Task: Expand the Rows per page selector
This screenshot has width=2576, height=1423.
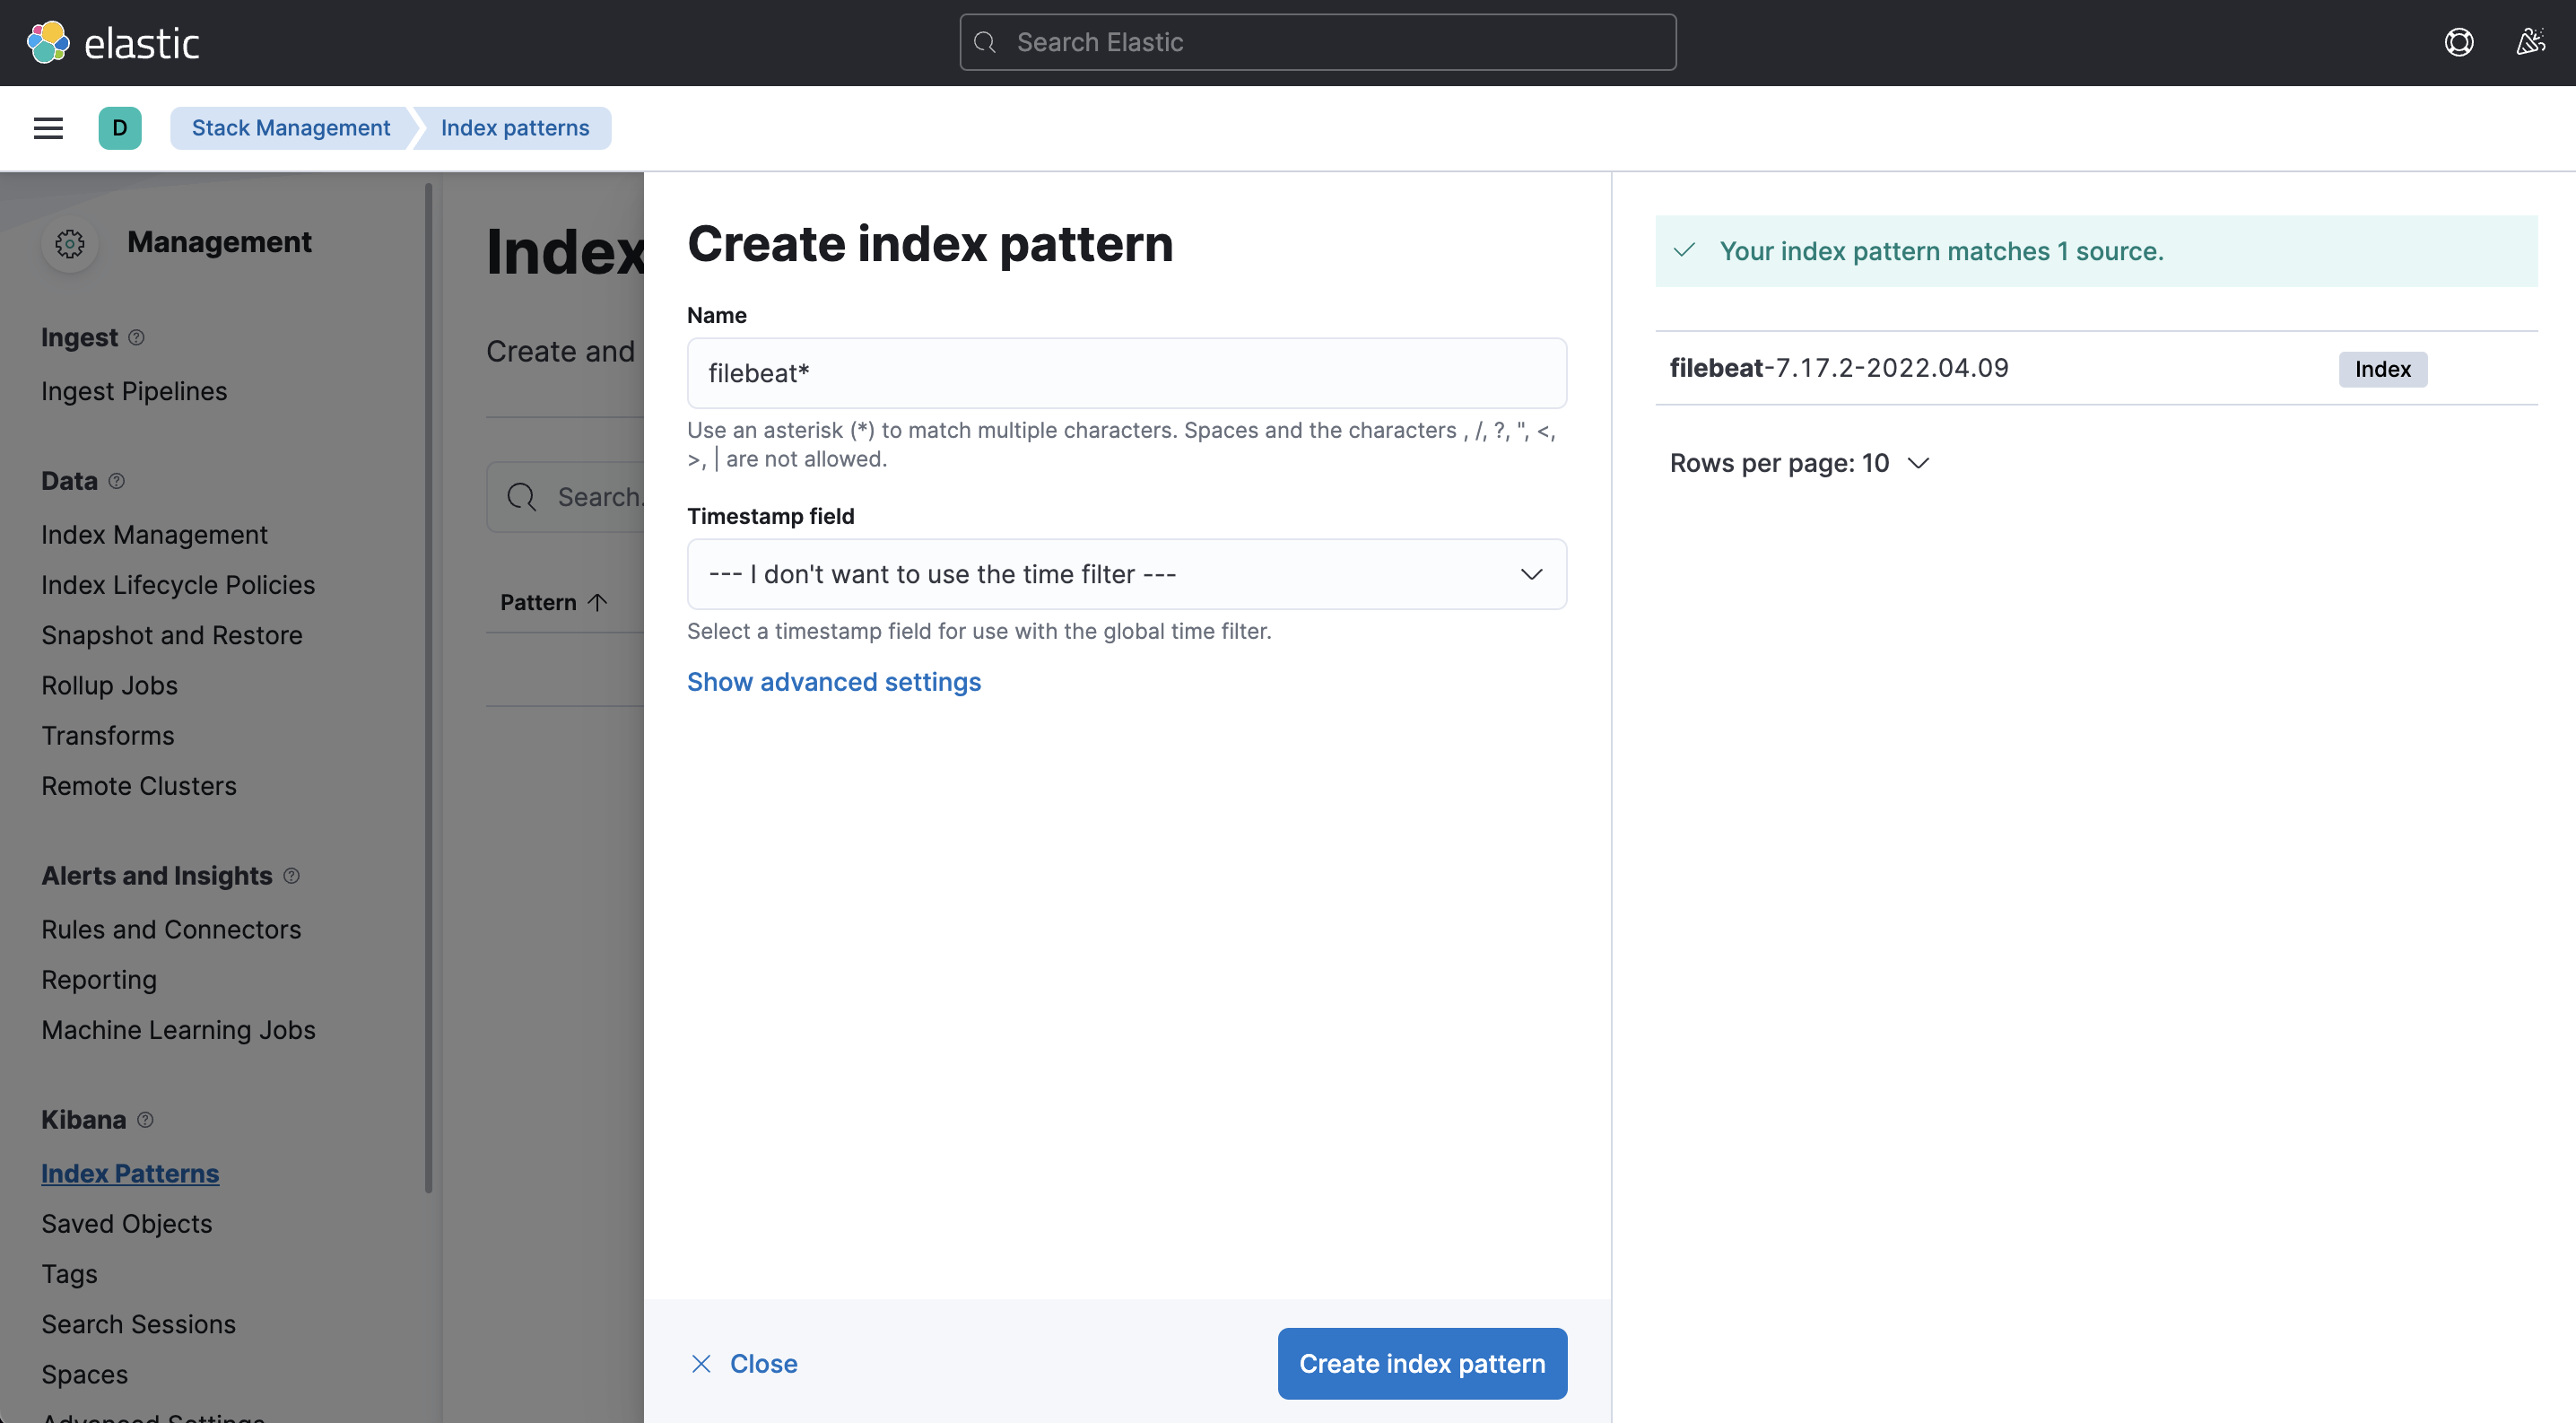Action: (x=1798, y=463)
